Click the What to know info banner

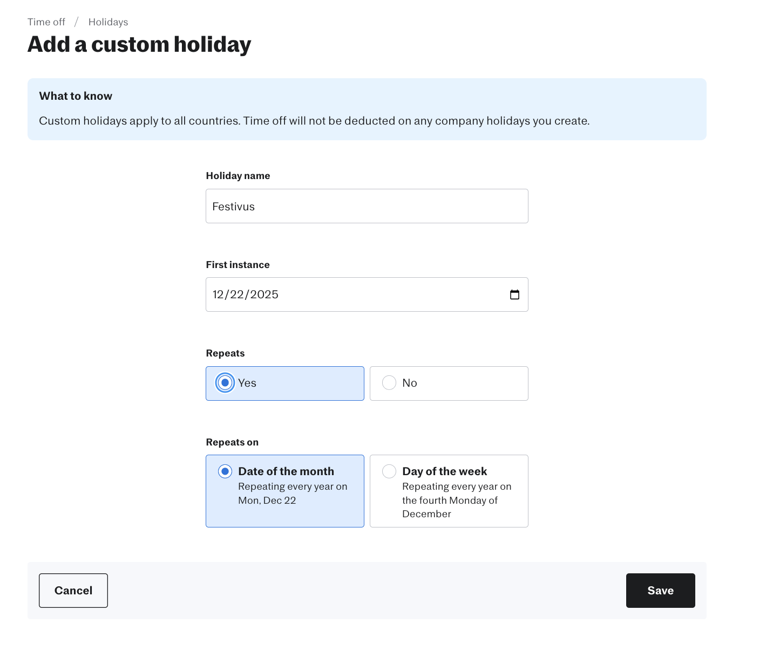(367, 109)
